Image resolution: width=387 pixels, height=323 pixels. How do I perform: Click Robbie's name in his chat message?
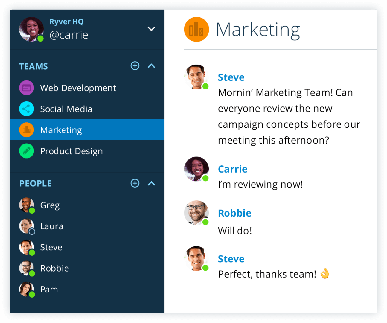coord(234,213)
